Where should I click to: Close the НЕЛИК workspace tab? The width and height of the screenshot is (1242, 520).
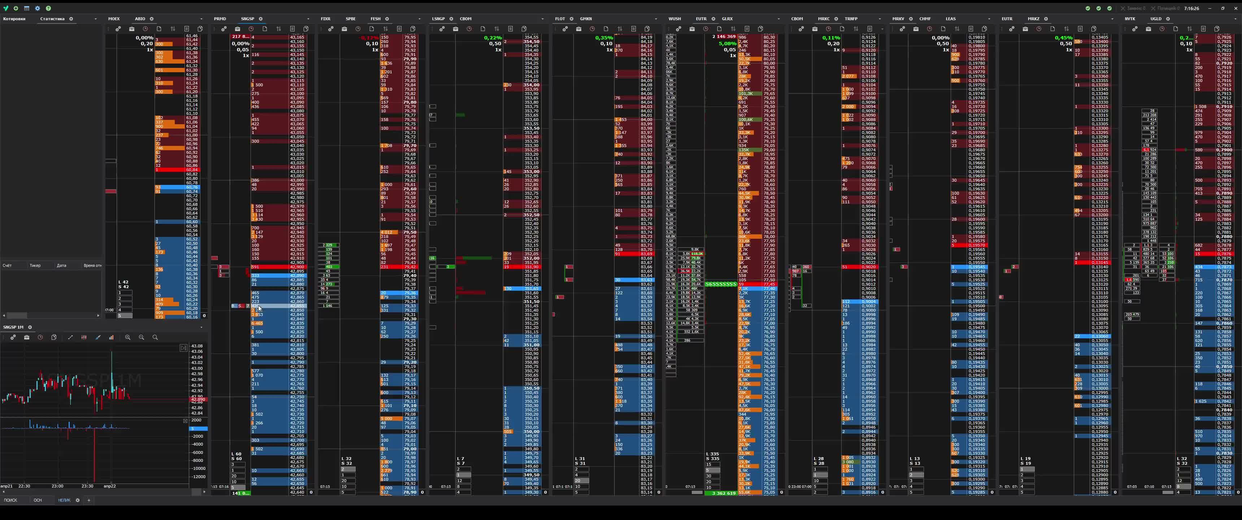(78, 500)
